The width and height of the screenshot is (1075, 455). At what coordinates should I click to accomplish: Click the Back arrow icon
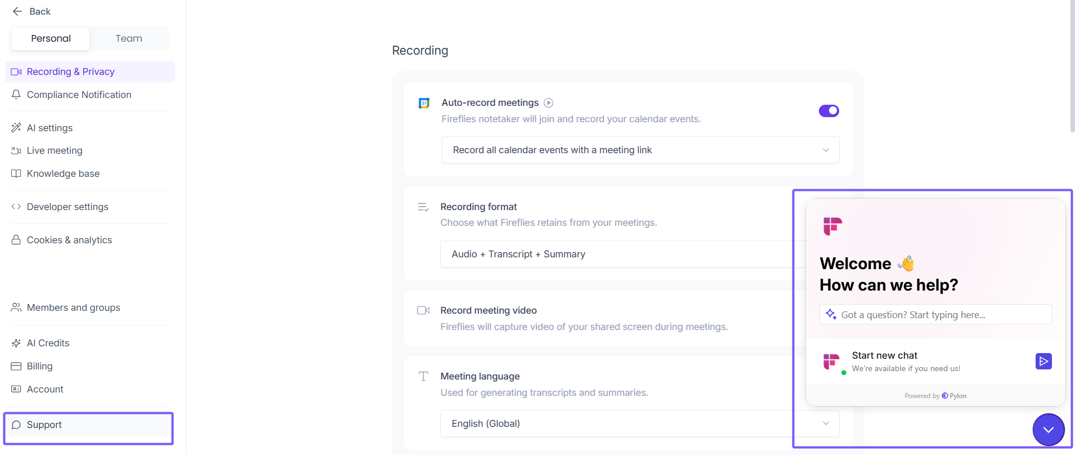click(x=17, y=11)
